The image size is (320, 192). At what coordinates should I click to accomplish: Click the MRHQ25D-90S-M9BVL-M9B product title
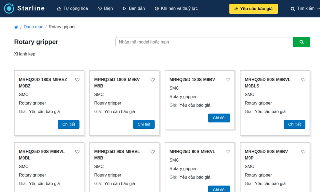118,155
